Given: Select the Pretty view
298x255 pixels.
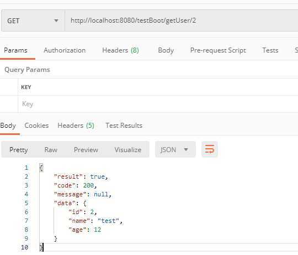Looking at the screenshot, I should (x=19, y=150).
